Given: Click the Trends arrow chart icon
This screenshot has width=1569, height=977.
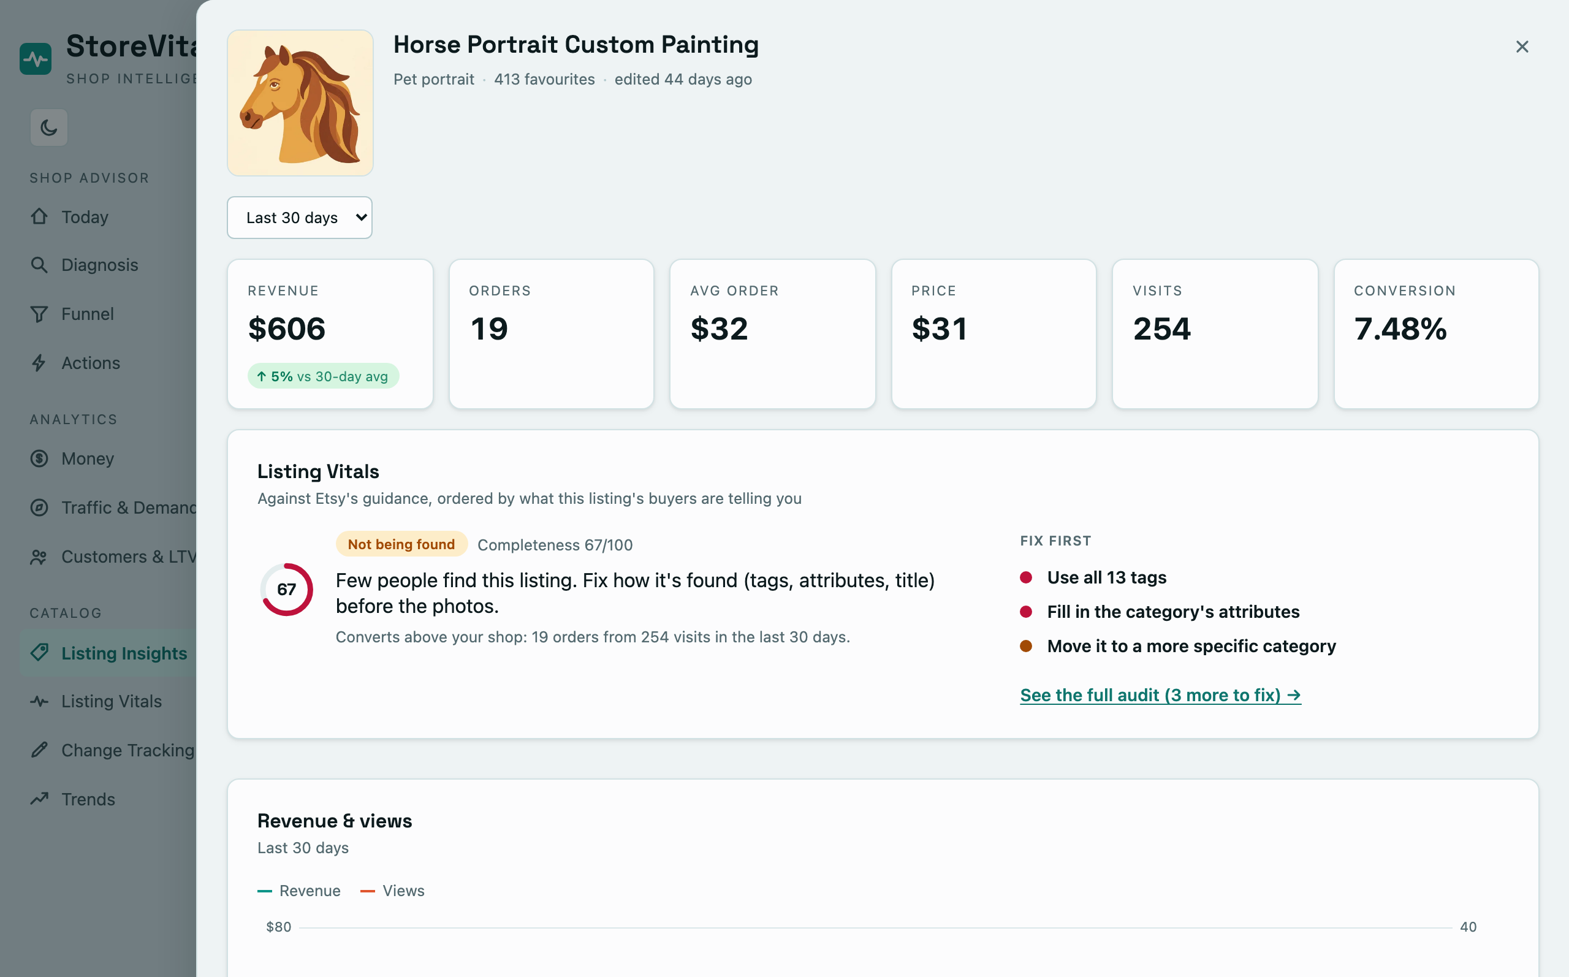Looking at the screenshot, I should [x=39, y=799].
